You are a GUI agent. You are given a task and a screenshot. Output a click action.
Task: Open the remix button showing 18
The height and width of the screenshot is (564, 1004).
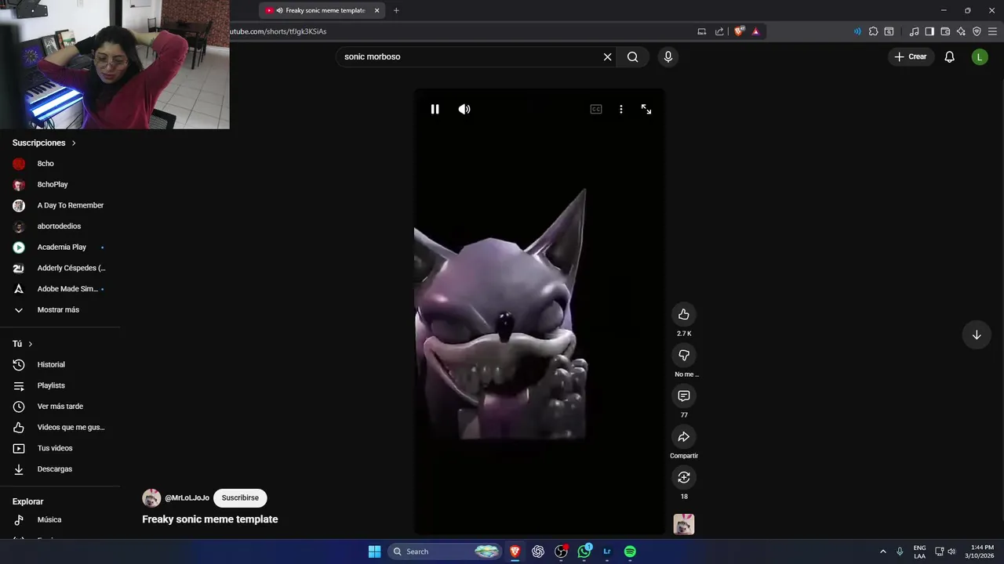click(684, 477)
